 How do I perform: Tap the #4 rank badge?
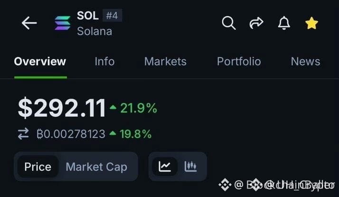pos(112,15)
